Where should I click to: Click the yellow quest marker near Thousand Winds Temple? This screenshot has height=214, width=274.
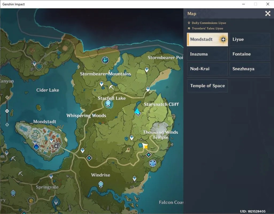(x=145, y=146)
